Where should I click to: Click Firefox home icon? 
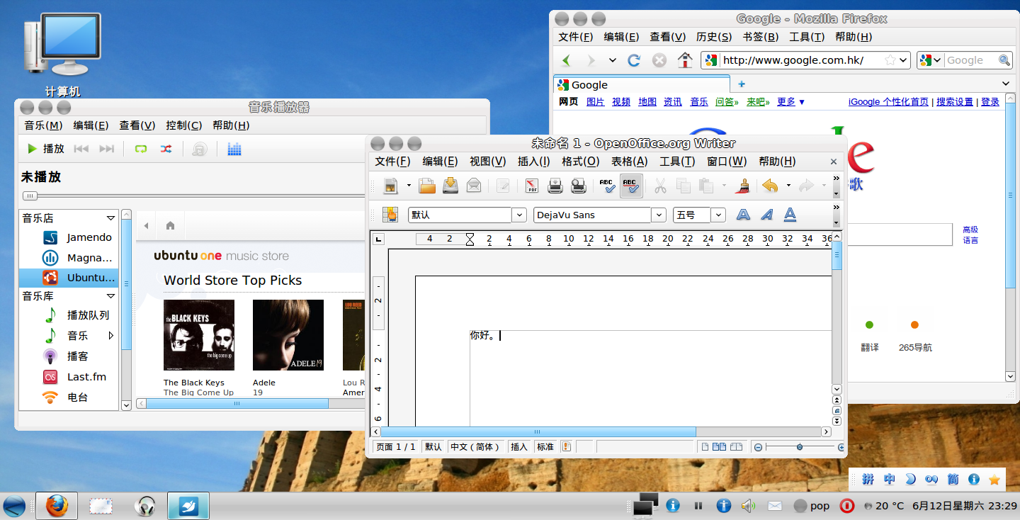pos(685,60)
